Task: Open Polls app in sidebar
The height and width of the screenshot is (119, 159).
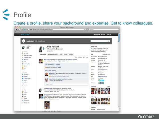Action: (x=25, y=96)
